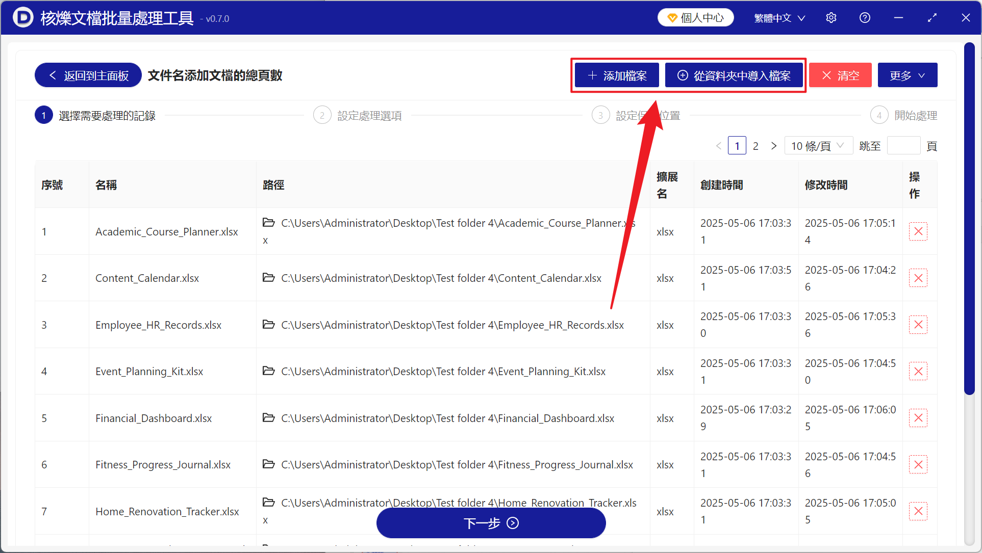Screen dimensions: 982x553
Task: Expand the 繁體中文 language dropdown
Action: pos(779,18)
